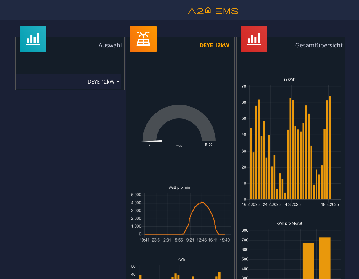The image size is (359, 279).
Task: Click the orange solar panel icon
Action: click(143, 39)
